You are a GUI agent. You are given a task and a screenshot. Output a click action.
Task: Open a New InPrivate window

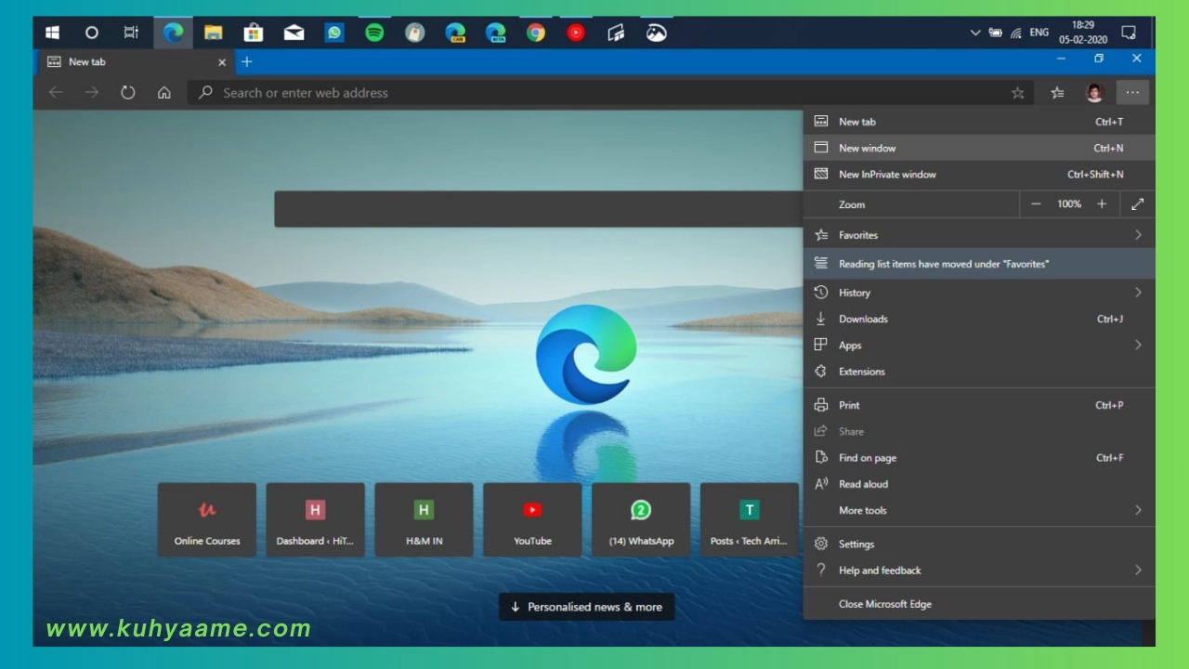[979, 174]
